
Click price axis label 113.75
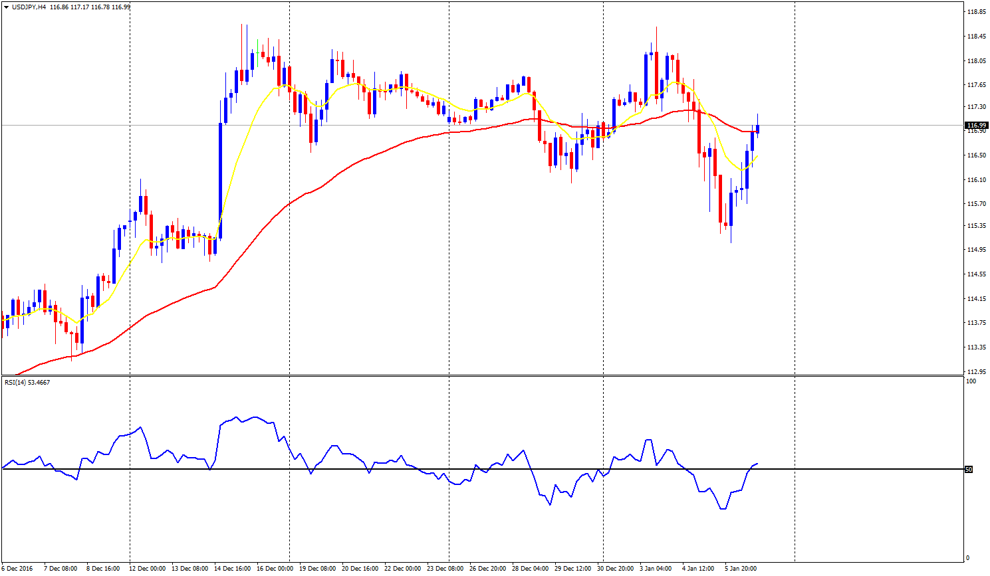point(976,323)
